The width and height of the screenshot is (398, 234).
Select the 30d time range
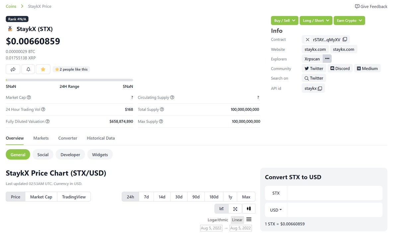click(x=179, y=197)
